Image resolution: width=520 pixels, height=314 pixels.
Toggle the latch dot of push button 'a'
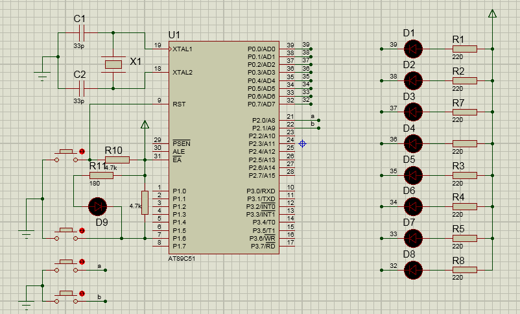coord(82,262)
